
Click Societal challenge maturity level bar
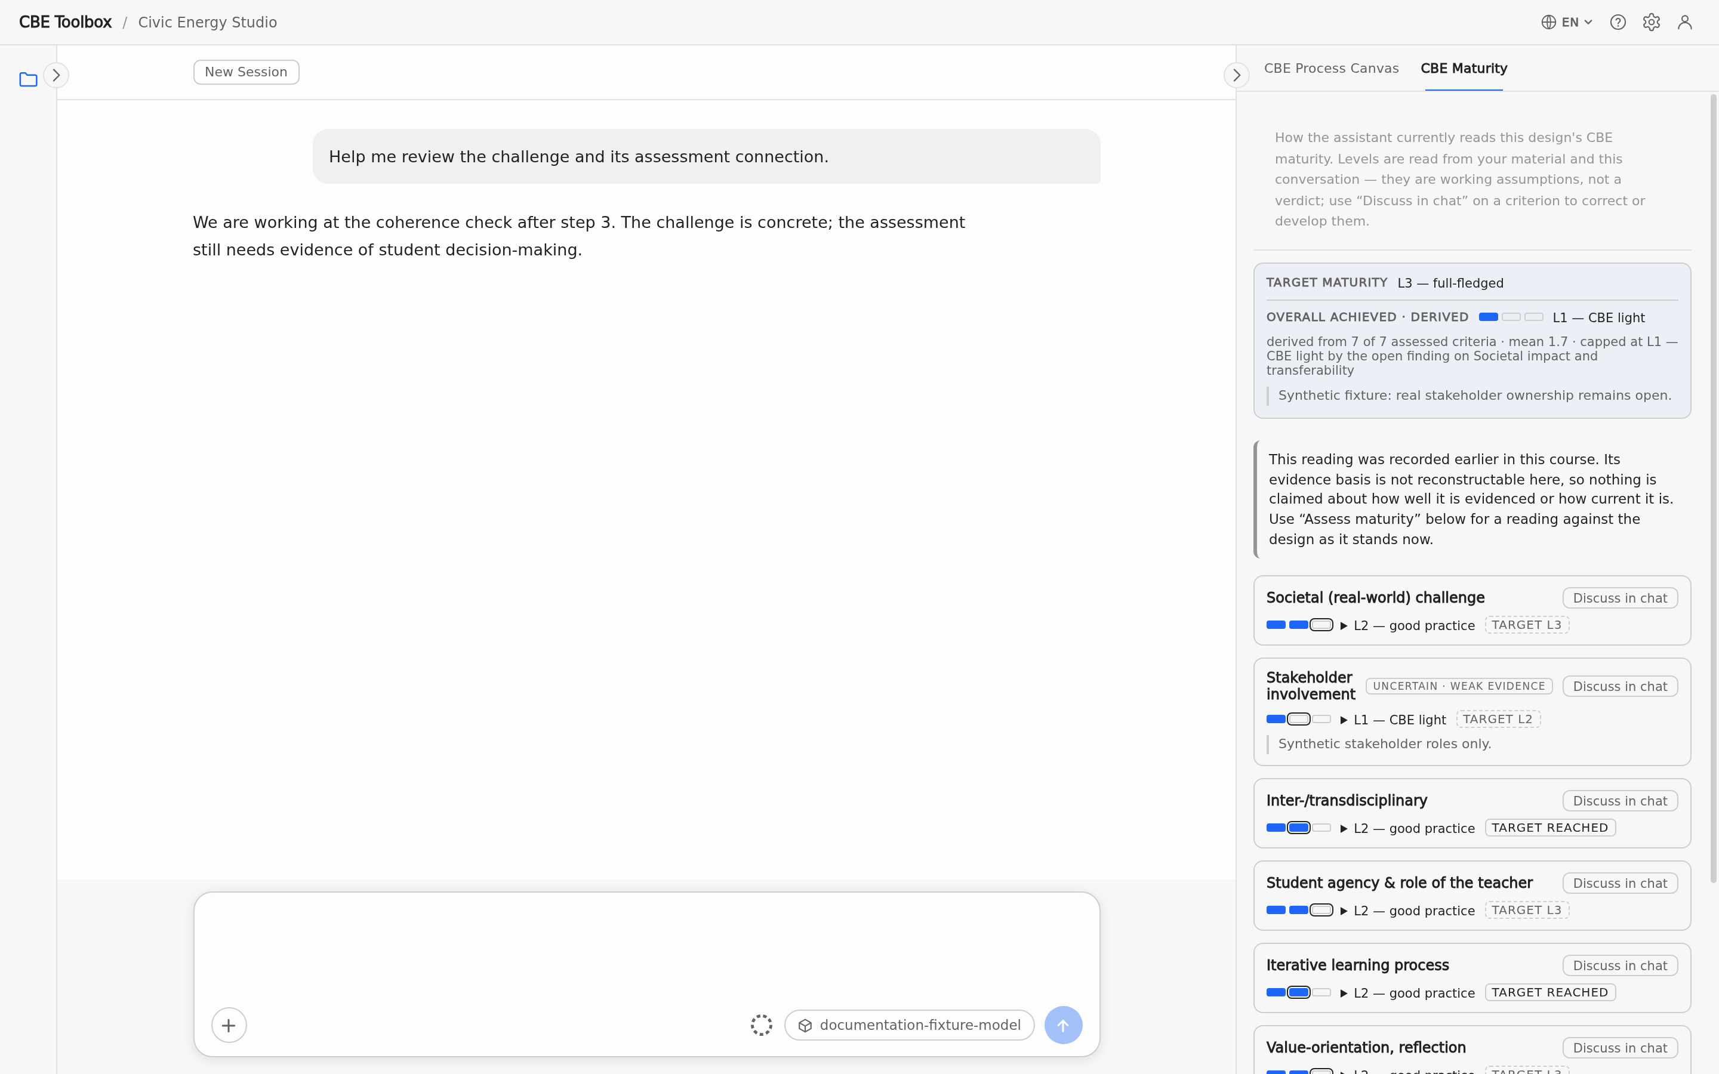[1299, 625]
